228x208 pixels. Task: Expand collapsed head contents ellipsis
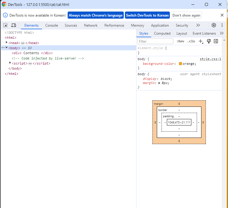[23, 43]
